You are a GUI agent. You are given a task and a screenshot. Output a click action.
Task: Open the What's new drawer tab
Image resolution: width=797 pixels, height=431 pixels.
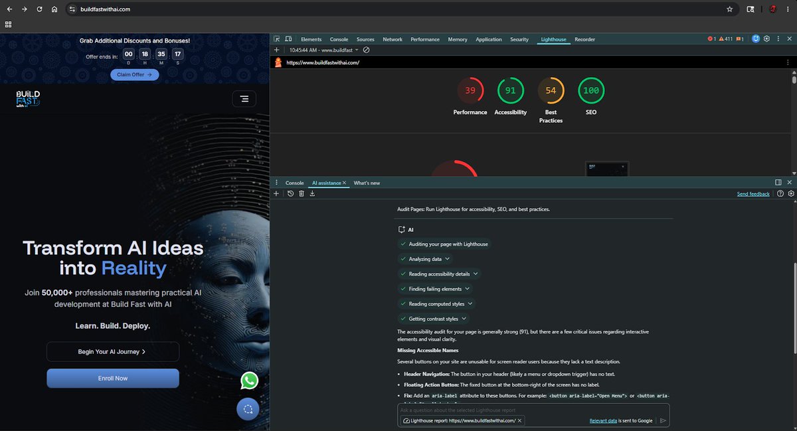(367, 183)
